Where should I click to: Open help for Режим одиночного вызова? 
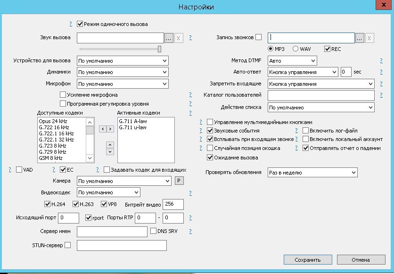pyautogui.click(x=71, y=24)
